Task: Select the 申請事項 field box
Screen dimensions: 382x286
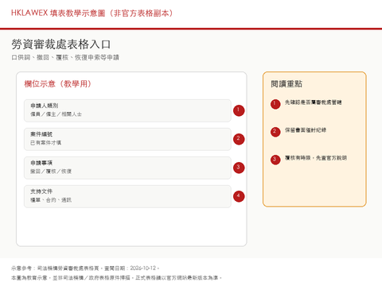Action: 127,168
